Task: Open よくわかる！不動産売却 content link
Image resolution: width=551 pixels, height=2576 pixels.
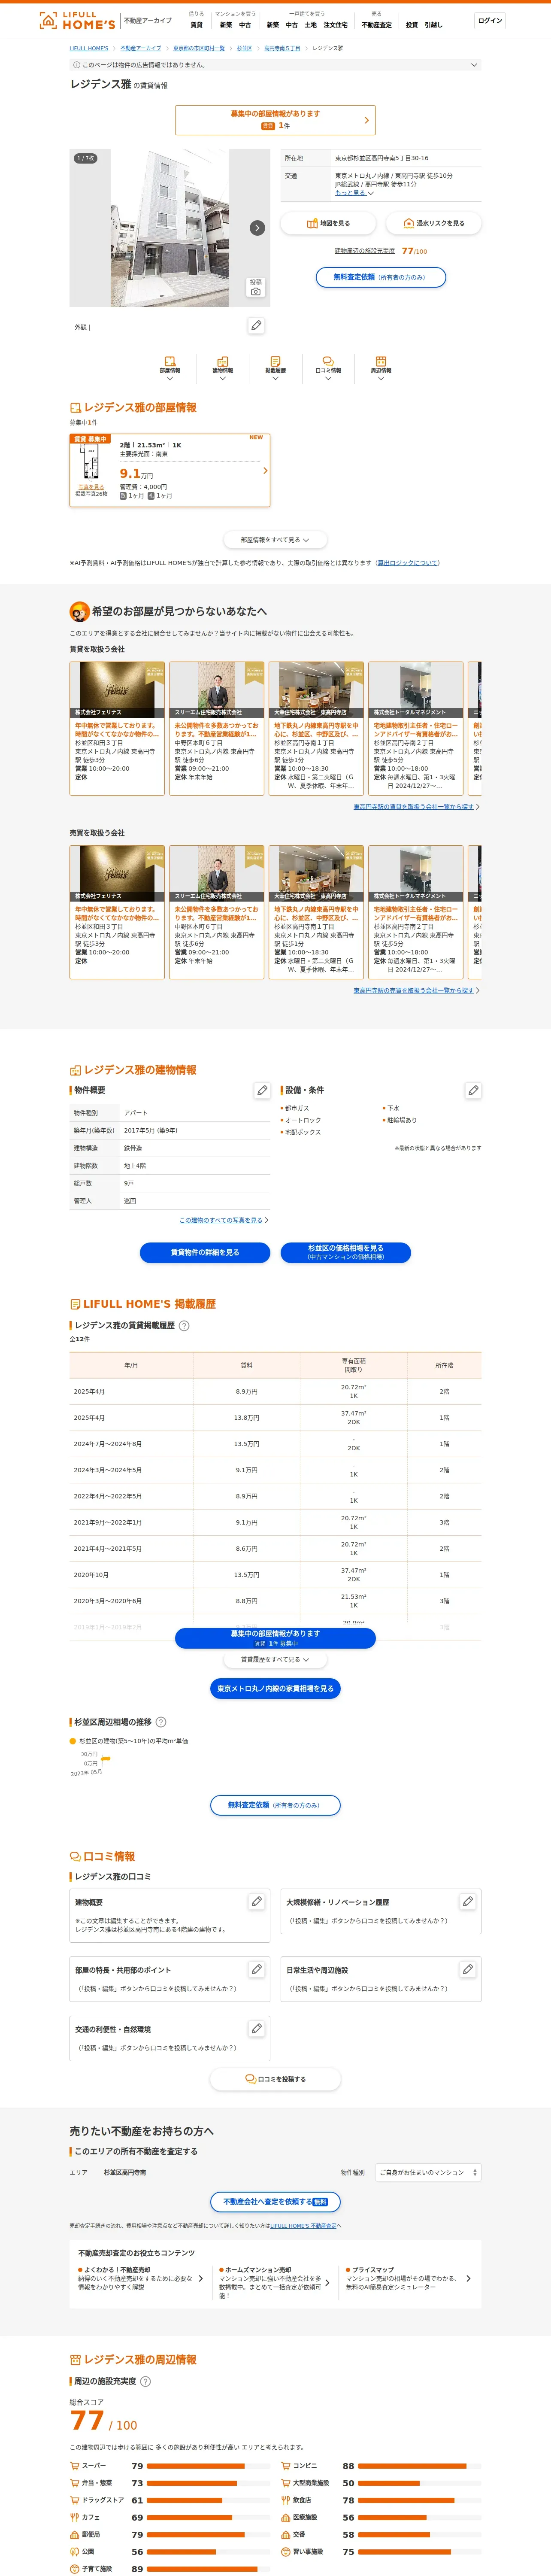Action: 141,2279
